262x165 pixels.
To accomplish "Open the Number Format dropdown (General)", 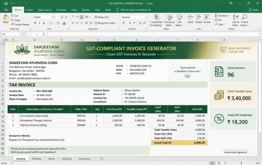I will (x=145, y=17).
